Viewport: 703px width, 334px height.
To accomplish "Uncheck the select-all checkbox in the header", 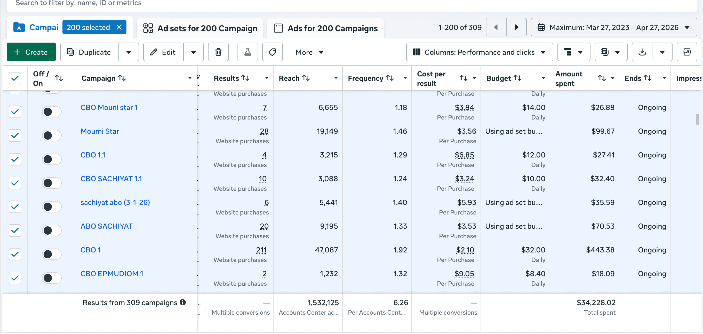I will 15,78.
